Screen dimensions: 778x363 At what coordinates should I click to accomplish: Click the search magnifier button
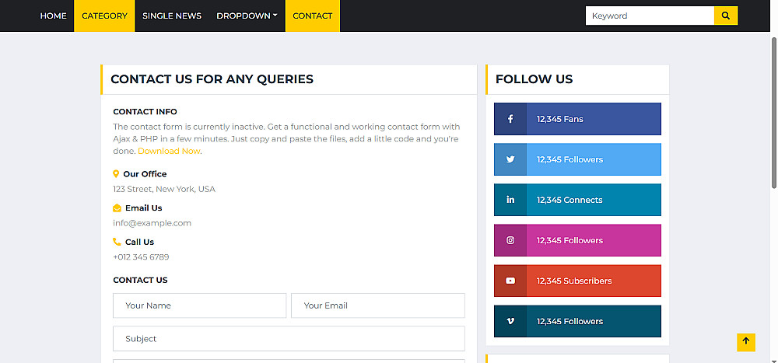(726, 16)
